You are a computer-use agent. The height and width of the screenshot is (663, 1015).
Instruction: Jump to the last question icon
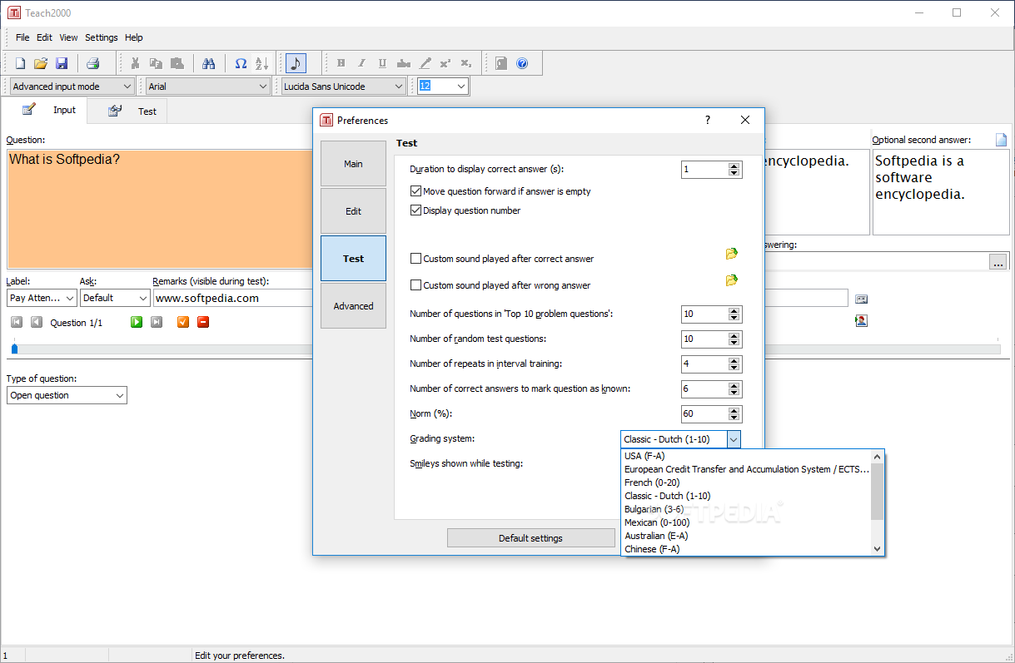pyautogui.click(x=156, y=322)
